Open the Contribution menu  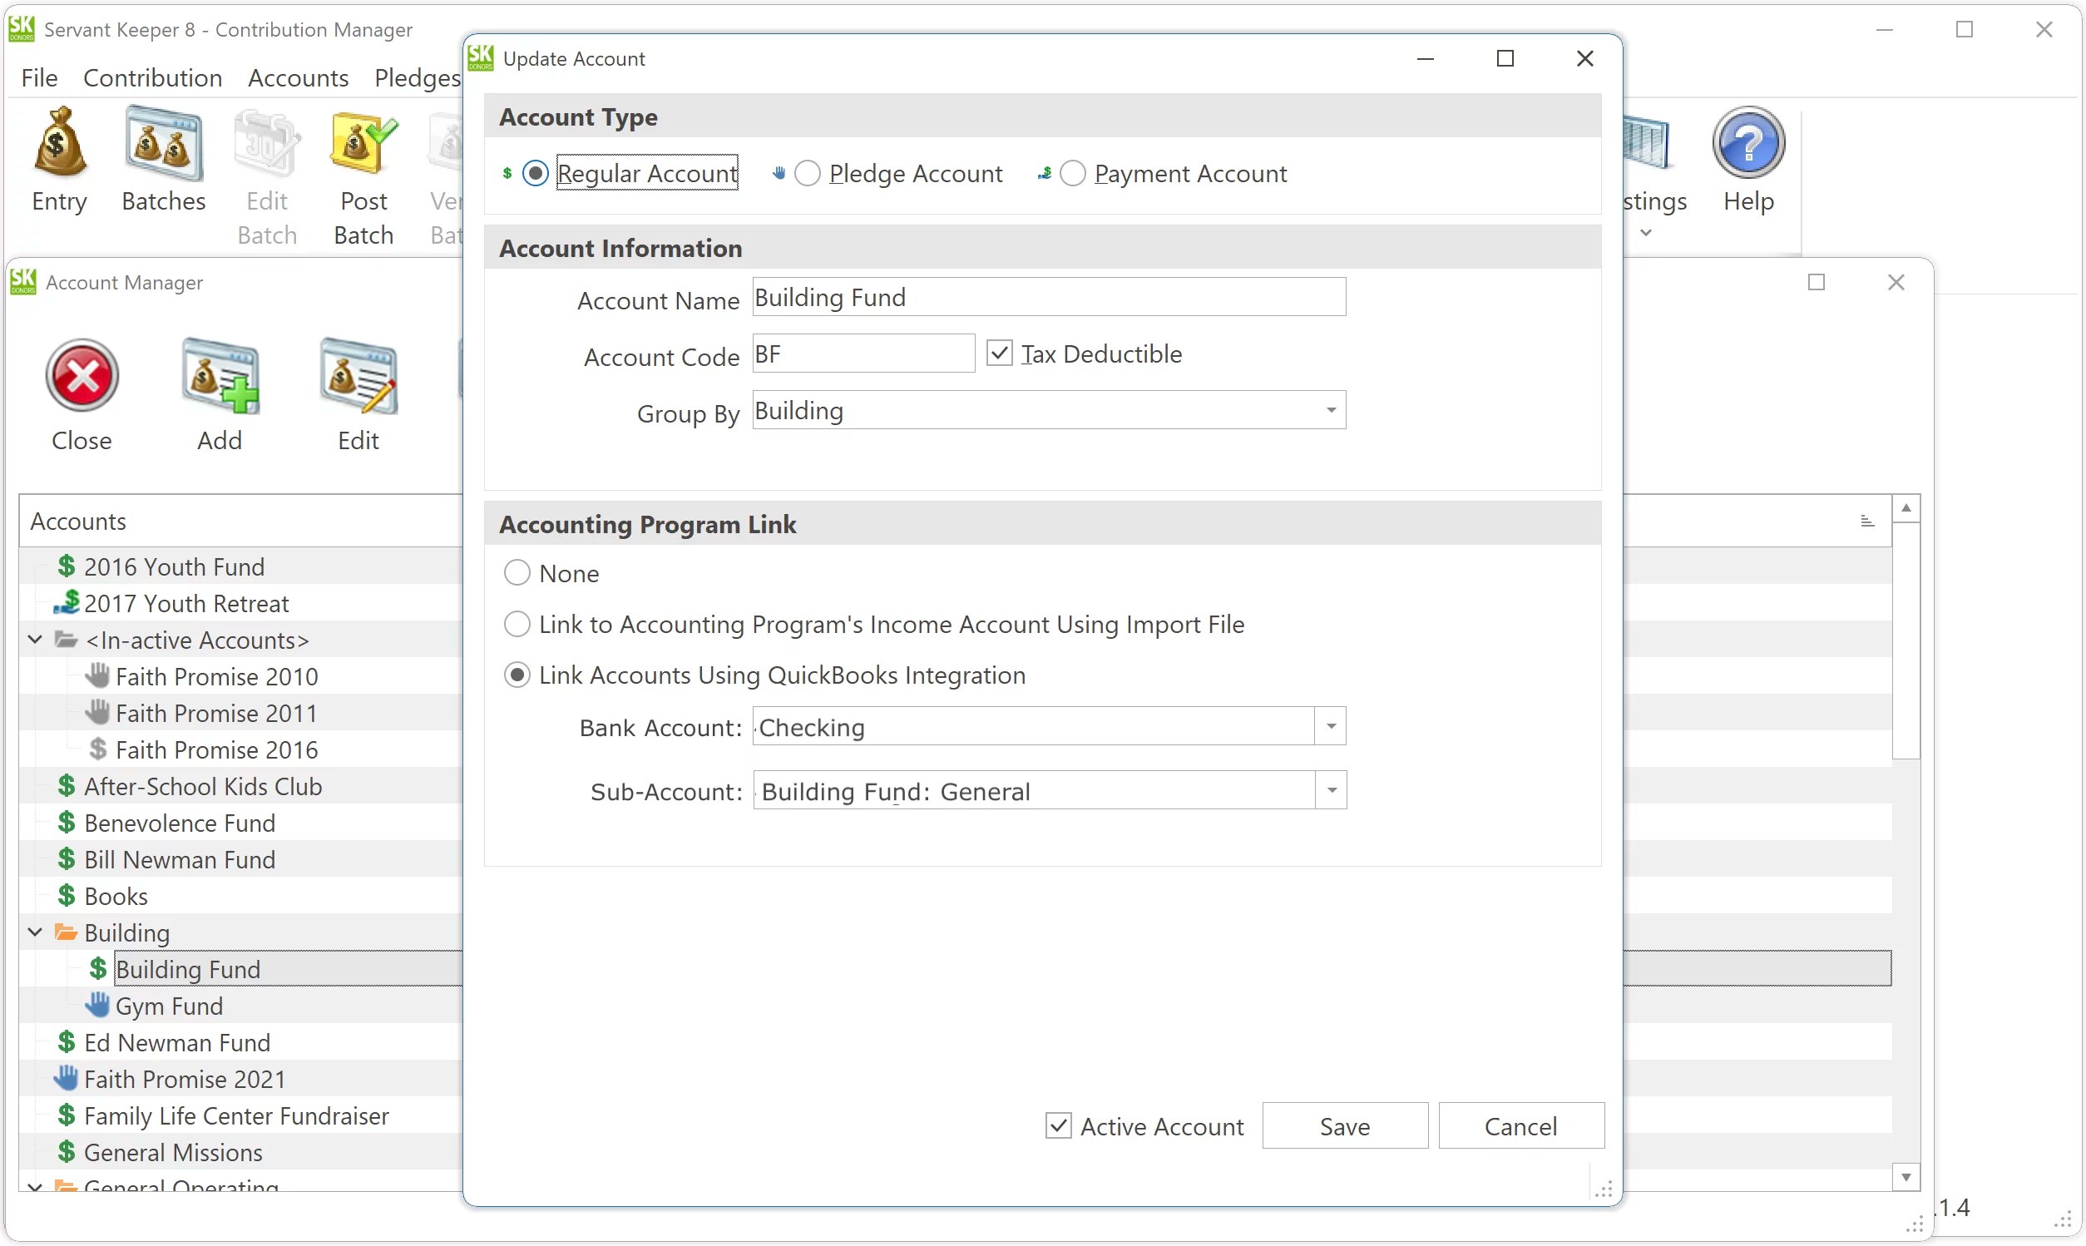(x=153, y=77)
